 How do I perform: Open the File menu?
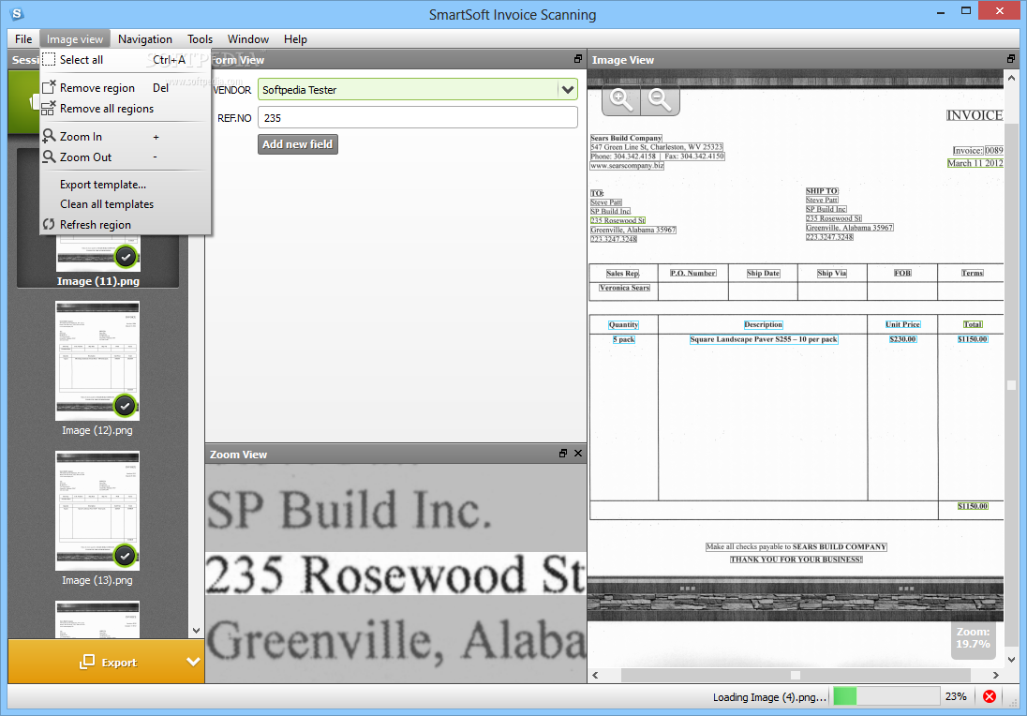23,38
